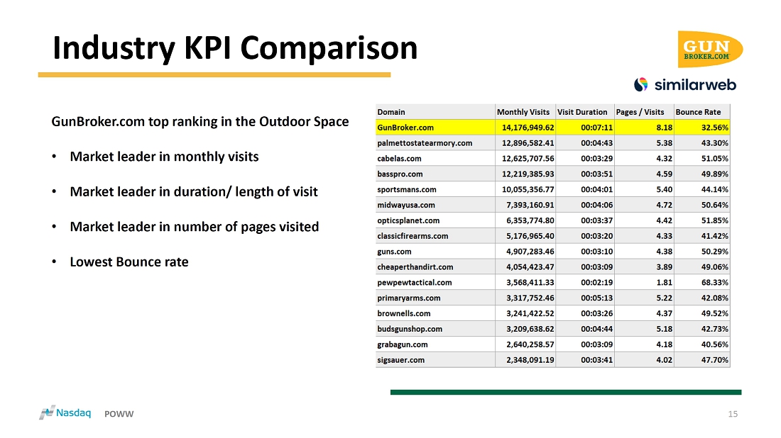Select the 2,348,091.19 visits cell
The width and height of the screenshot is (781, 438).
525,359
